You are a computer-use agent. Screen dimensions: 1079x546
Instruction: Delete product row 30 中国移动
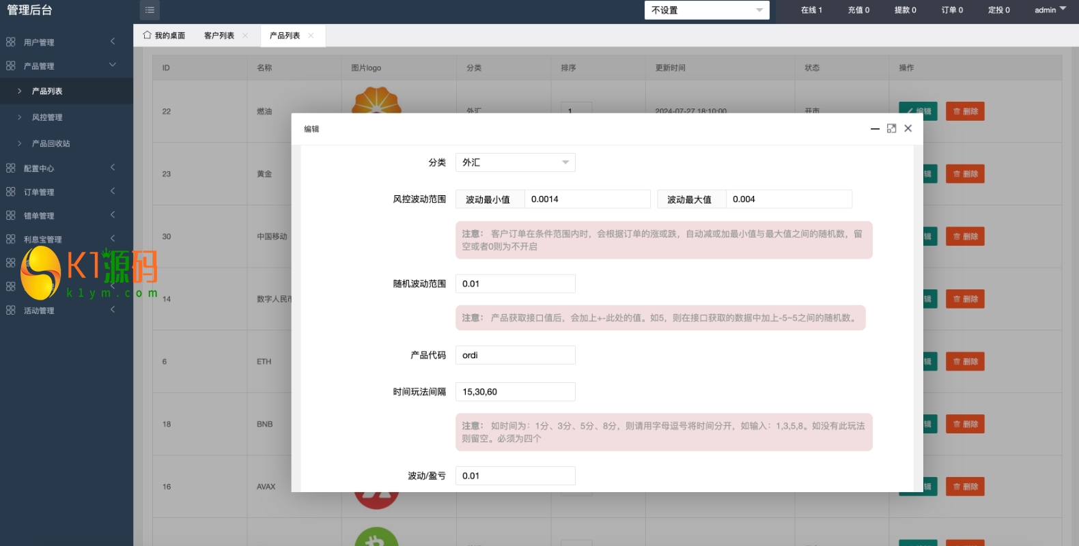pos(965,236)
